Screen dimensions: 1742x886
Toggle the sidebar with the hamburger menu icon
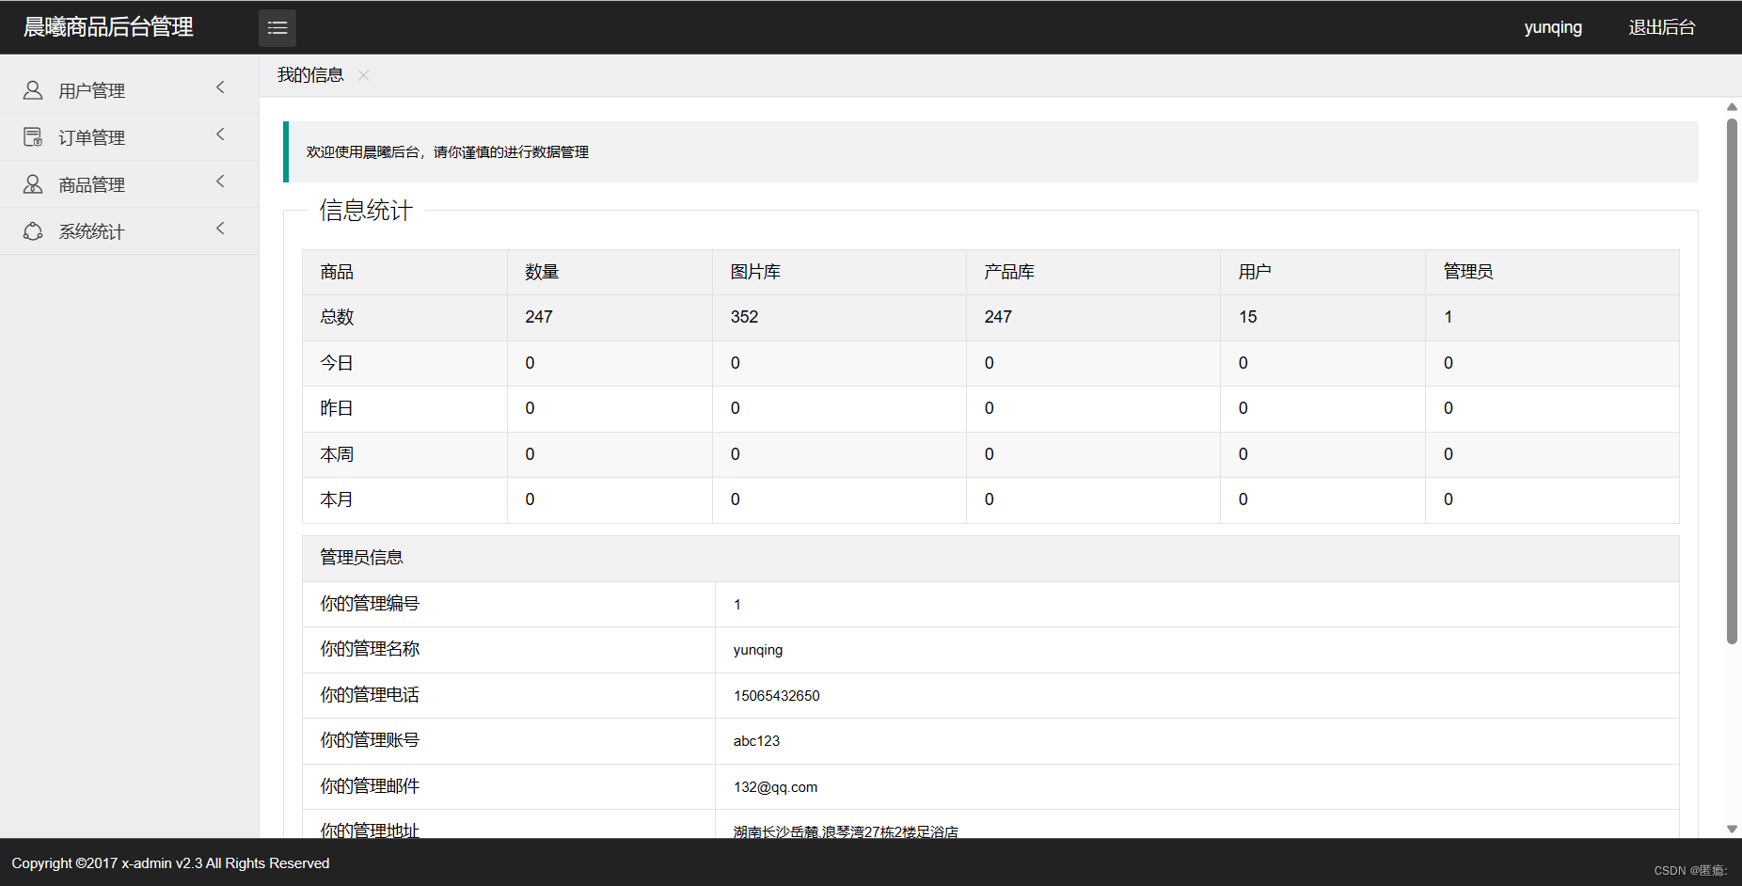[x=277, y=28]
